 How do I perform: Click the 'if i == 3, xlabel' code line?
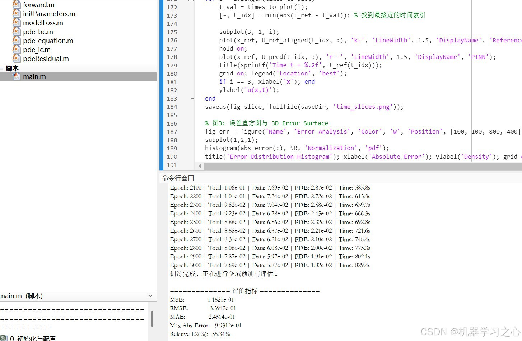[x=267, y=81]
